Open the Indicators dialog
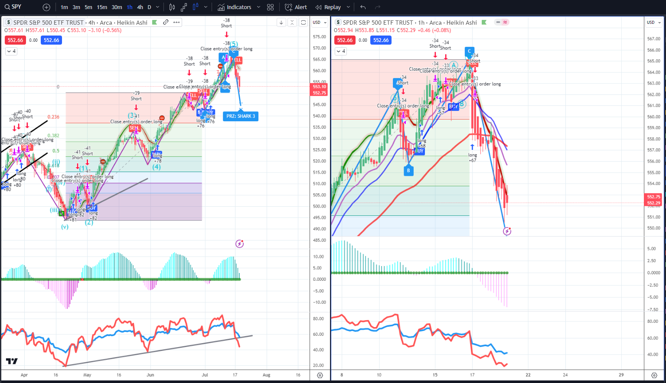666x383 pixels. coord(235,7)
